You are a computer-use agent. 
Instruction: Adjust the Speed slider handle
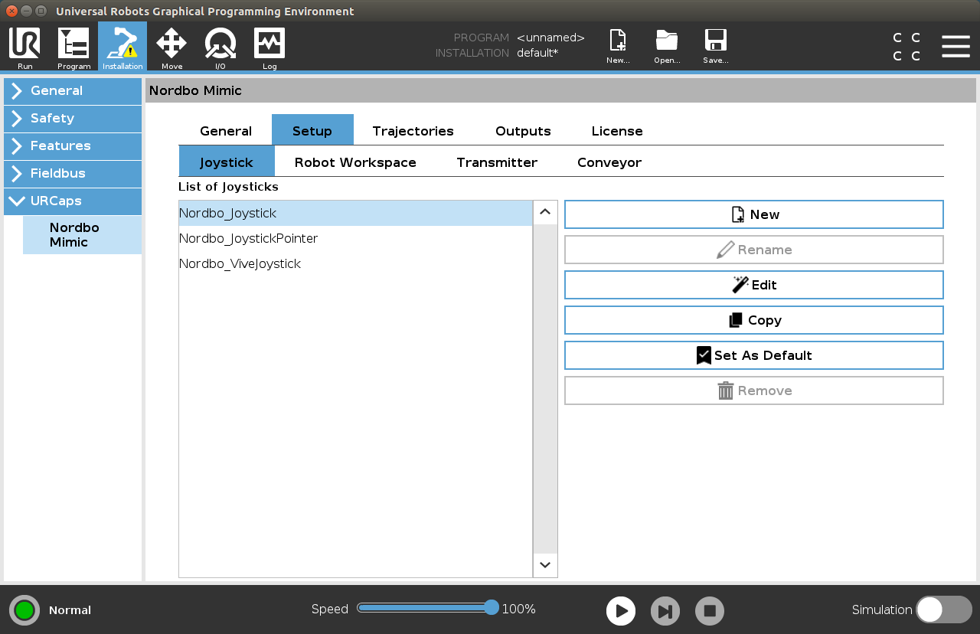[x=492, y=608]
